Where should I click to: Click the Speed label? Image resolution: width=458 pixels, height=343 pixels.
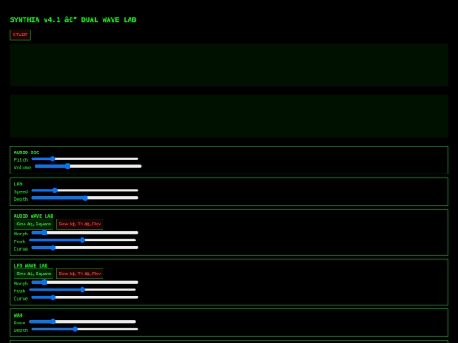pyautogui.click(x=21, y=191)
